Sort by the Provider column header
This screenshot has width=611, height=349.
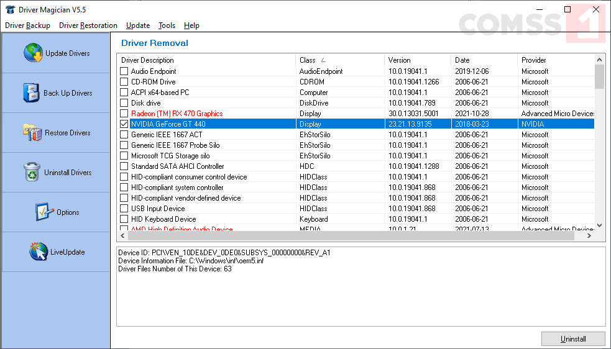pyautogui.click(x=556, y=60)
